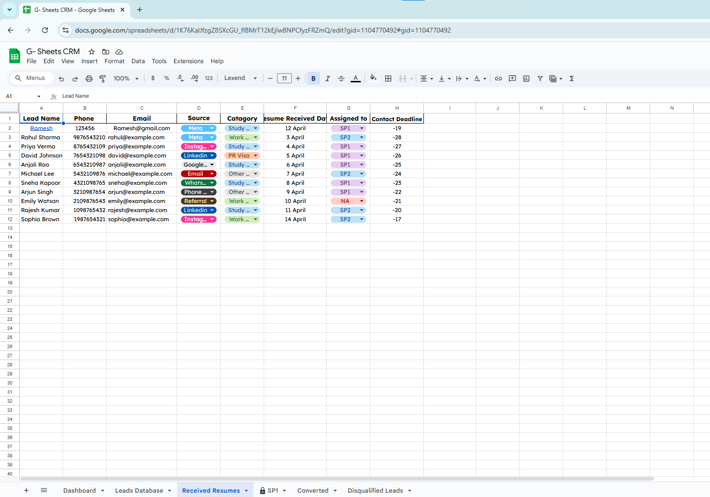Screen dimensions: 710x497
Task: Toggle italic formatting
Action: (x=327, y=79)
